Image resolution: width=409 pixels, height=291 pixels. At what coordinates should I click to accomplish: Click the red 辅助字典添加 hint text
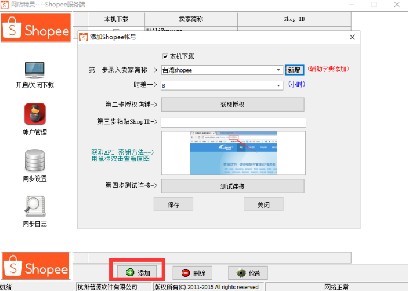pyautogui.click(x=328, y=69)
